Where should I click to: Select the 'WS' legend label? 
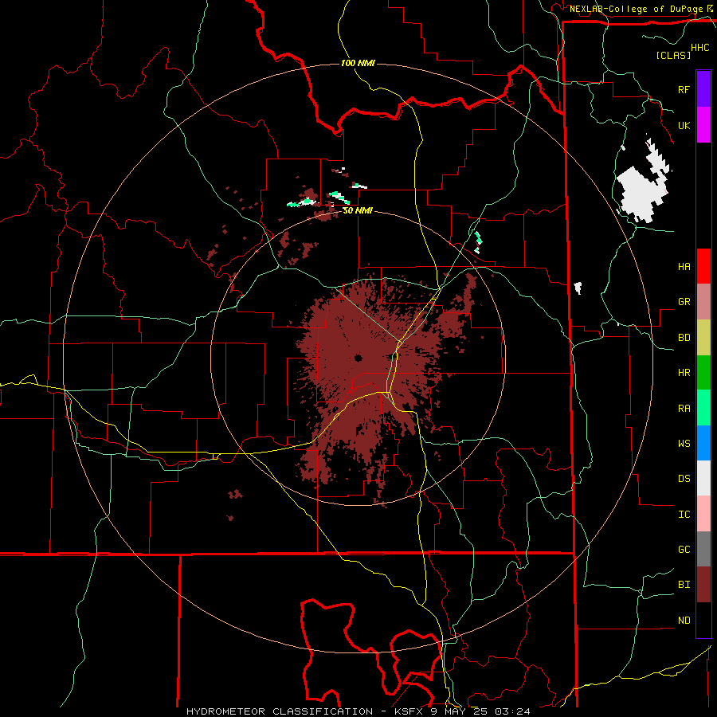pos(684,444)
